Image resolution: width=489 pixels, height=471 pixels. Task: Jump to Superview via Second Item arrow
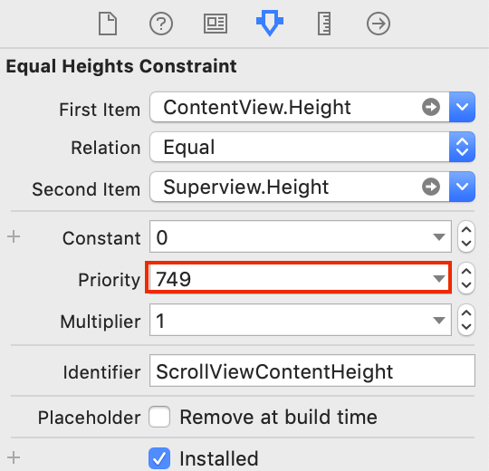pyautogui.click(x=431, y=187)
